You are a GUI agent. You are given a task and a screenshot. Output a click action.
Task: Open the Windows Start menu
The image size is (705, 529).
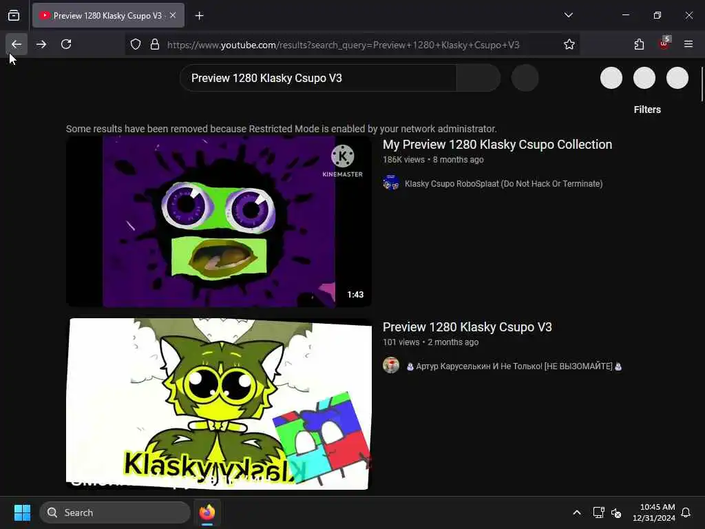tap(22, 512)
